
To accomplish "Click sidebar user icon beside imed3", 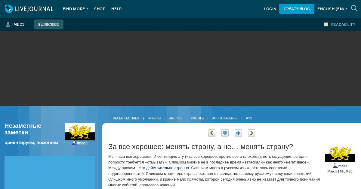I will (x=74, y=143).
